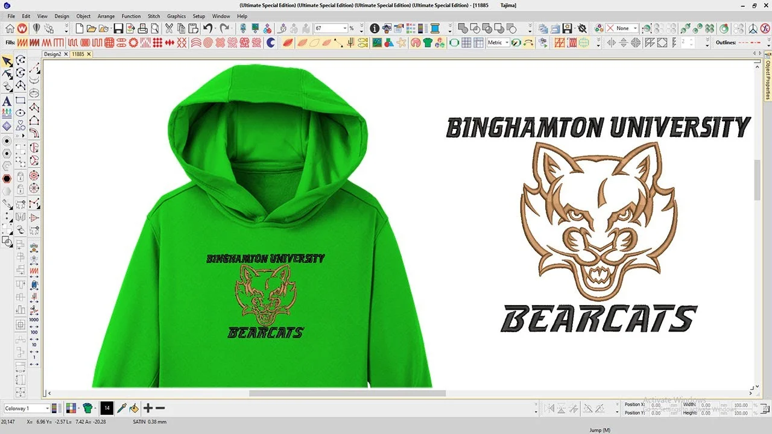This screenshot has width=772, height=434.
Task: Click the thread spool icon
Action: pos(436,28)
